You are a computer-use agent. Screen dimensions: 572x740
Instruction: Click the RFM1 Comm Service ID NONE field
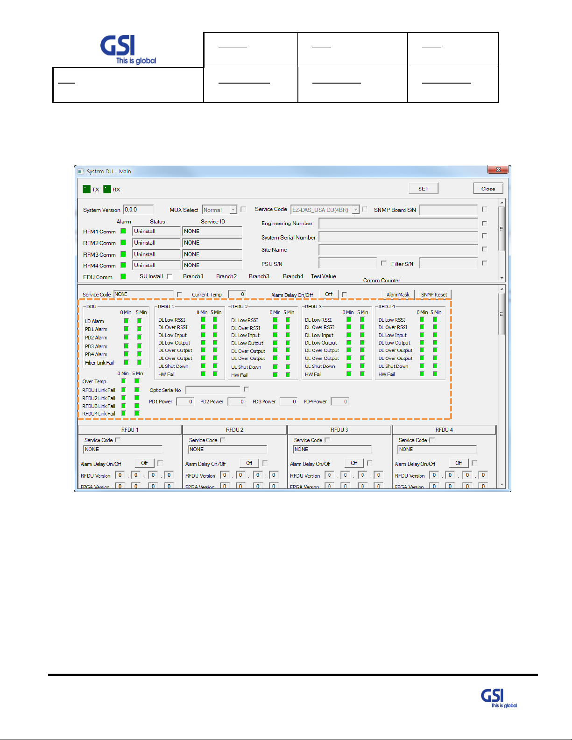[212, 231]
